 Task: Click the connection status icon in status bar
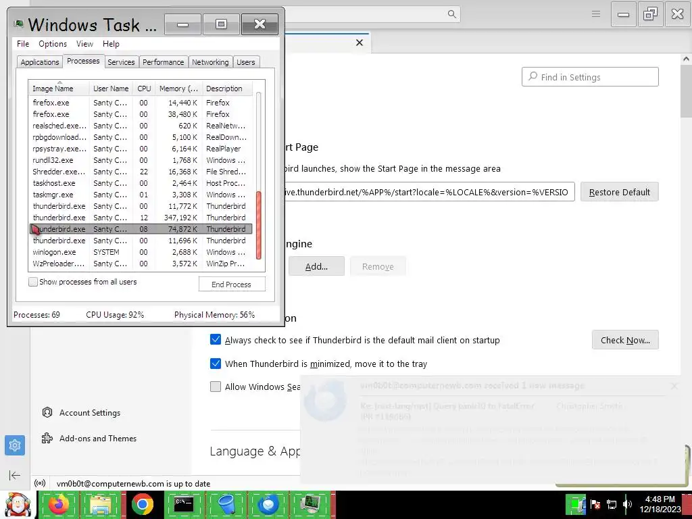click(x=40, y=483)
